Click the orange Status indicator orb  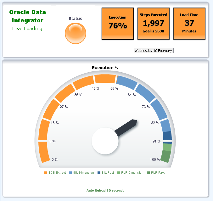(76, 33)
